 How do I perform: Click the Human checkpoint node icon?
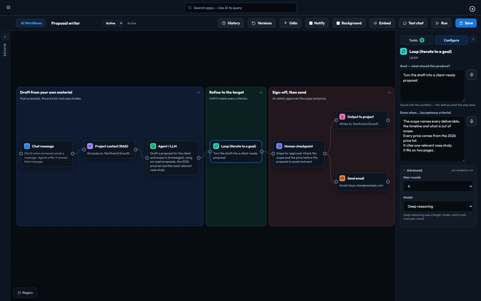pyautogui.click(x=279, y=146)
